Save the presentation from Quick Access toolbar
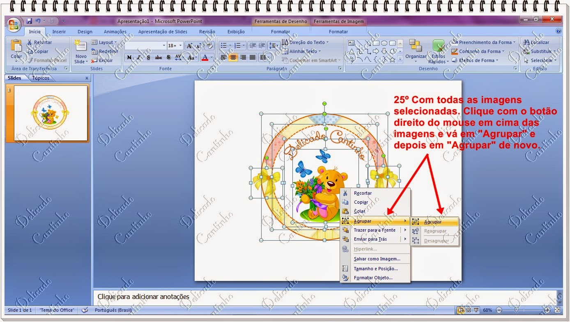570x322 pixels. 29,21
